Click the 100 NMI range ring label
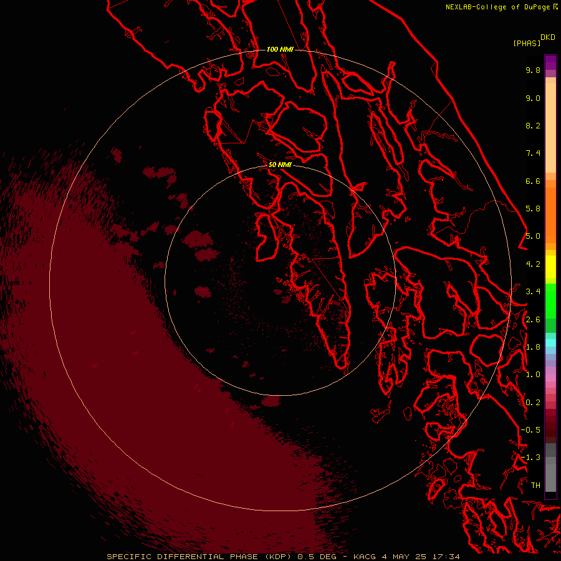Screen dimensions: 561x561 coord(280,49)
